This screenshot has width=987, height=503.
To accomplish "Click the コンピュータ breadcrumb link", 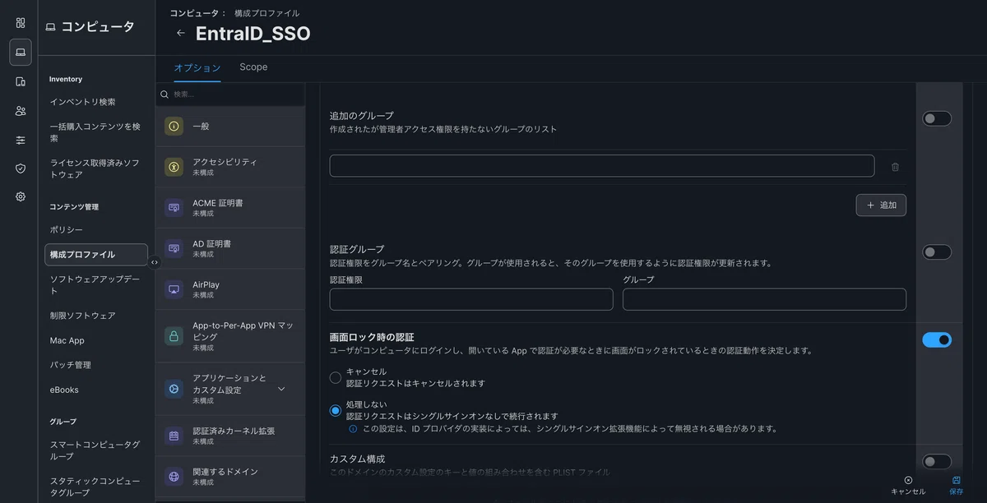I will pos(194,13).
